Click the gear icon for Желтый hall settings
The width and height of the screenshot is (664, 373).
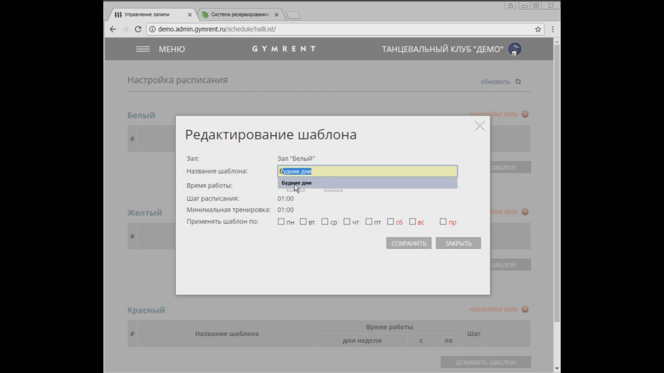525,211
